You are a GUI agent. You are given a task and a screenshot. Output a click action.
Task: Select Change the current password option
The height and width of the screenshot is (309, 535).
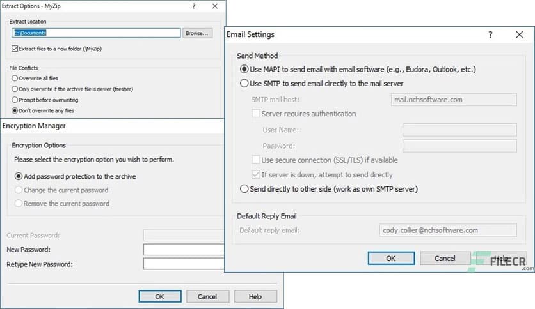19,190
